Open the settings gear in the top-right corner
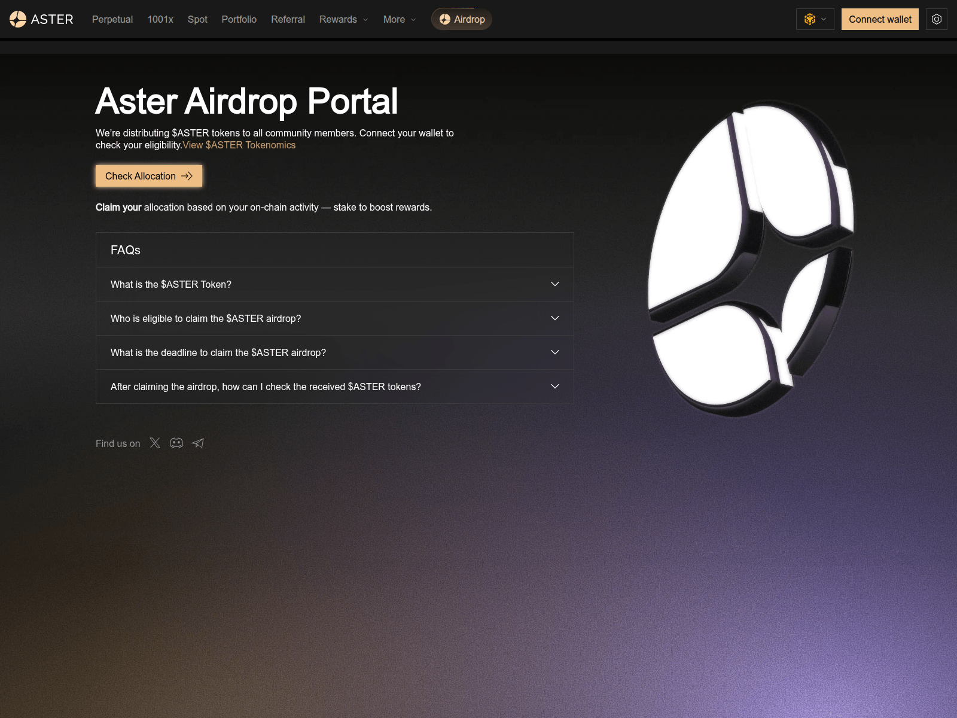 pos(936,19)
